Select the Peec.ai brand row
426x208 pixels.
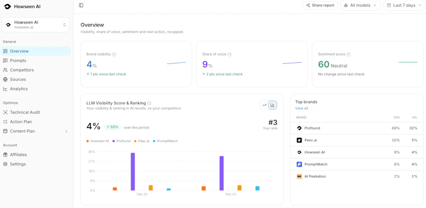pyautogui.click(x=356, y=140)
